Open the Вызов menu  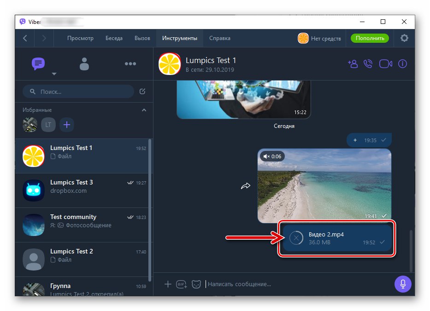[142, 38]
